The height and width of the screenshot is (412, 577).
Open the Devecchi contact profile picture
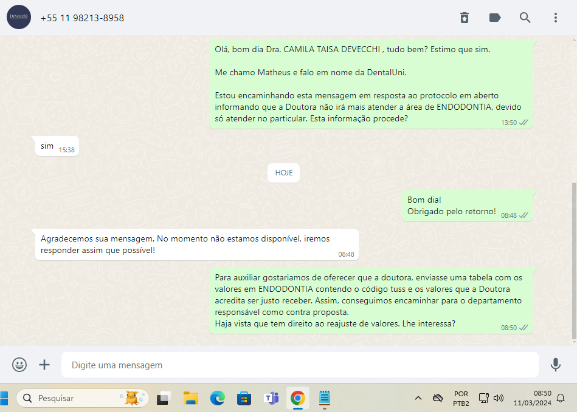click(19, 17)
